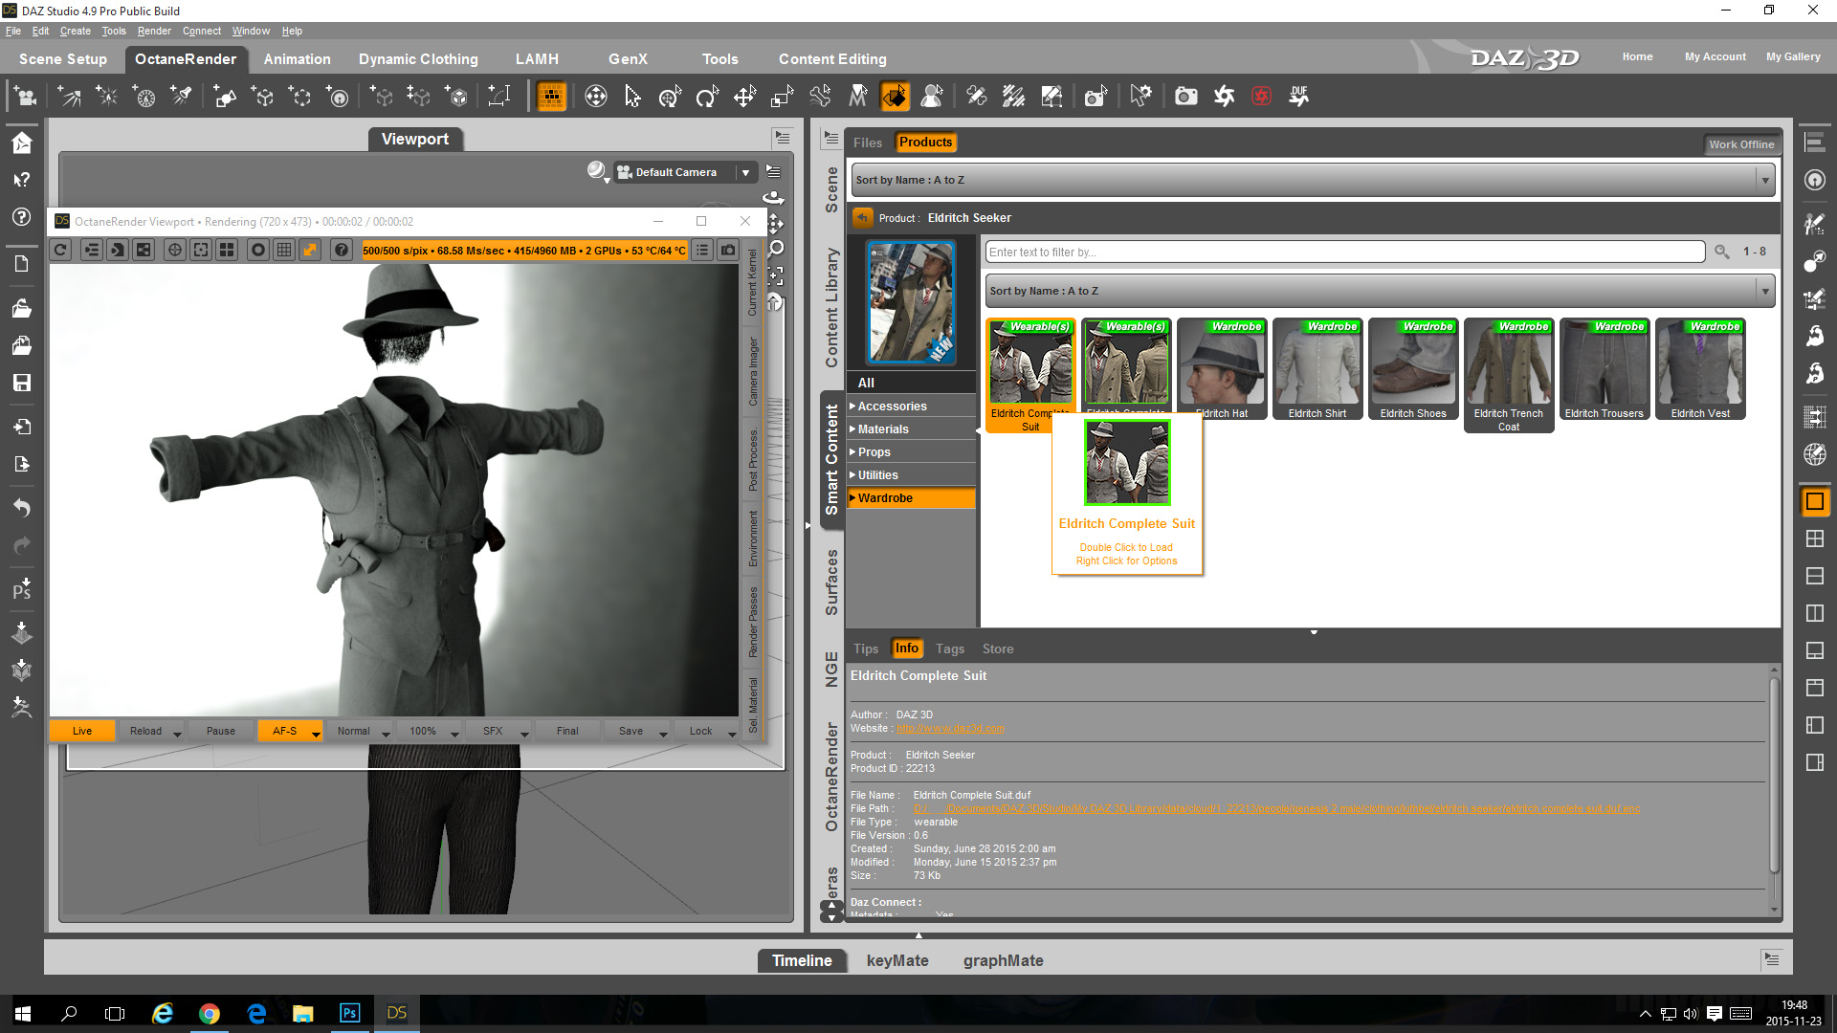Toggle the Lock button in Octane viewport
This screenshot has width=1837, height=1033.
pos(700,731)
